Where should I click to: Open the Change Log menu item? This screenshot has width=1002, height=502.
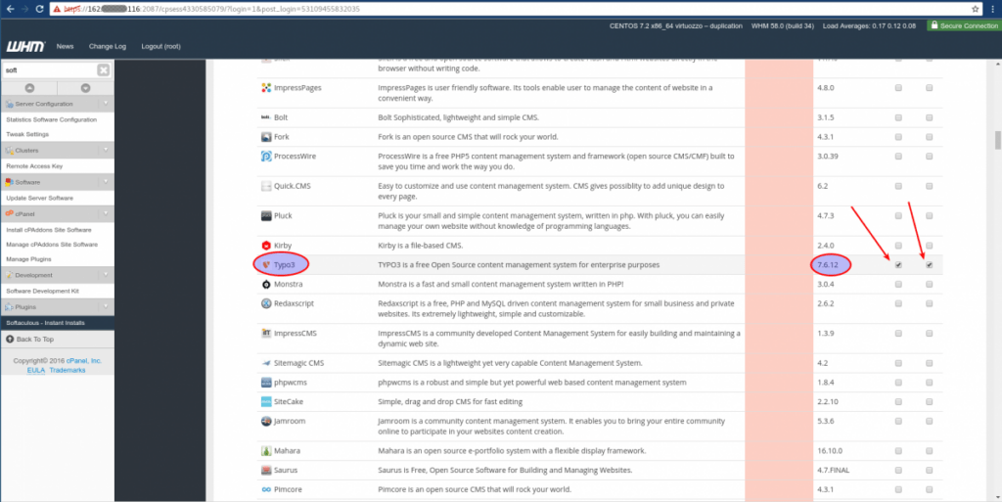108,47
